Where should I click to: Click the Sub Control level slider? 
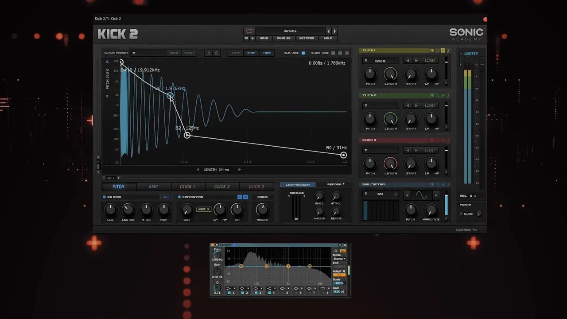[x=446, y=204]
